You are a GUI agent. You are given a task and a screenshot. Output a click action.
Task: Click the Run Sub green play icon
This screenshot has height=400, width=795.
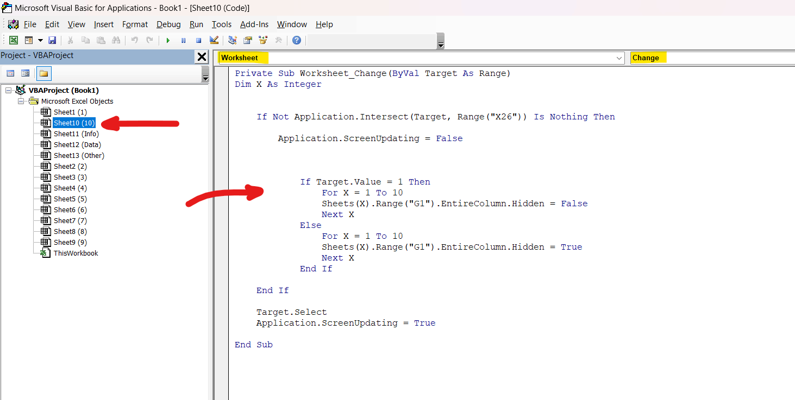(x=168, y=40)
